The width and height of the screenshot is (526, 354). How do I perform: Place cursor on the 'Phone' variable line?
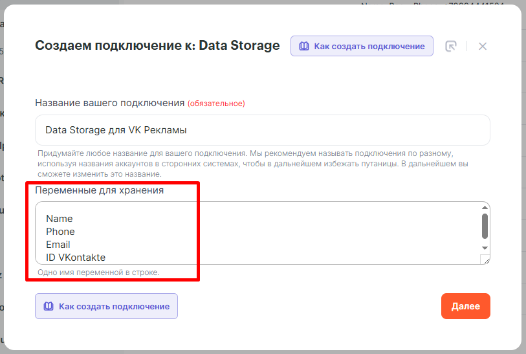[60, 232]
